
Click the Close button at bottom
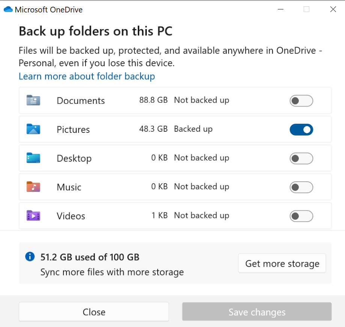(94, 312)
